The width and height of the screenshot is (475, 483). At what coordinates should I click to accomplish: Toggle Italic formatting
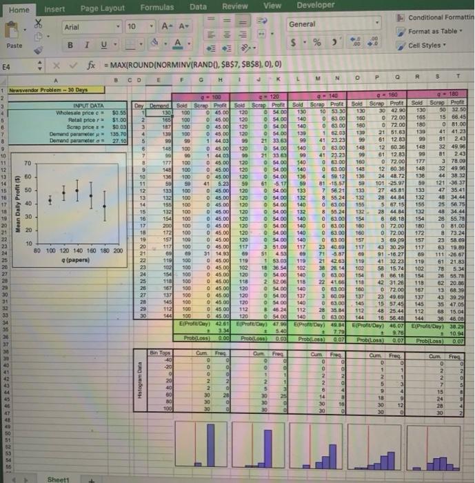coord(87,46)
